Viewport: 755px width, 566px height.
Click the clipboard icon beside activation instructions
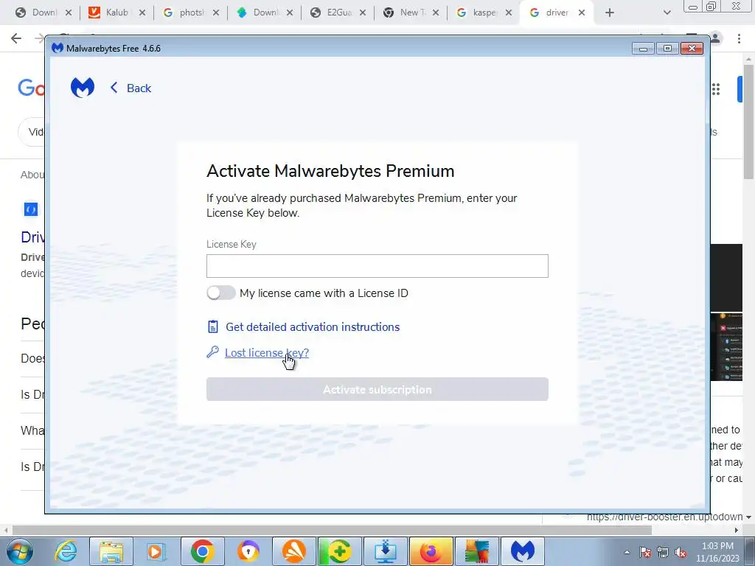[213, 326]
